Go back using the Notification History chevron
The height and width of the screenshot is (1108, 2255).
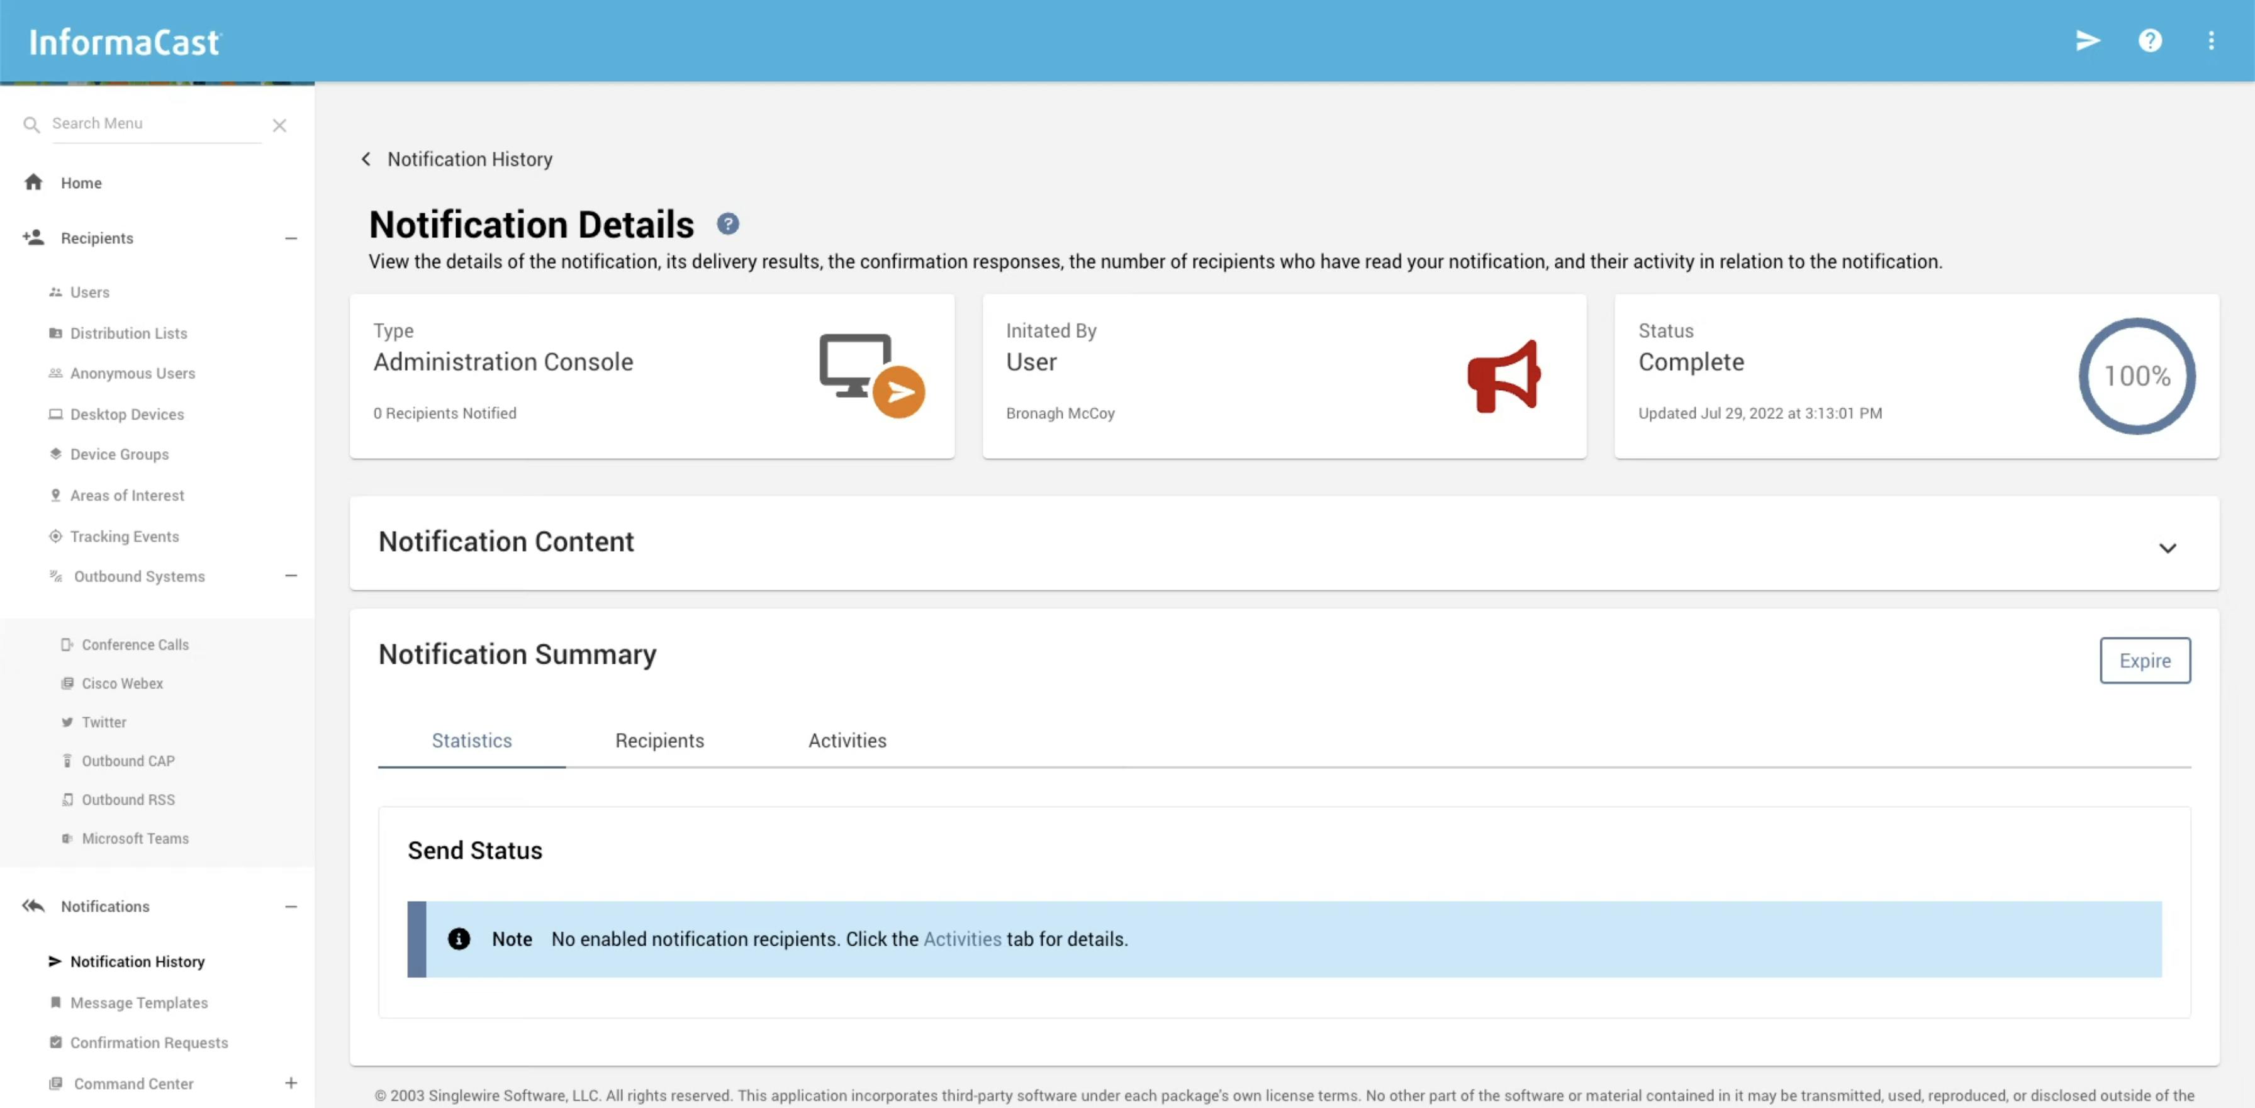(x=366, y=159)
